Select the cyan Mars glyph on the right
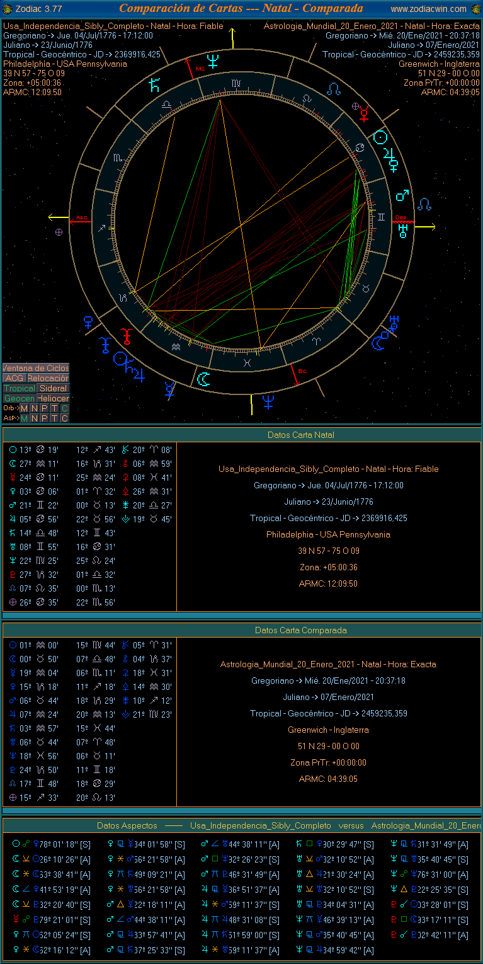The width and height of the screenshot is (483, 964). click(402, 195)
